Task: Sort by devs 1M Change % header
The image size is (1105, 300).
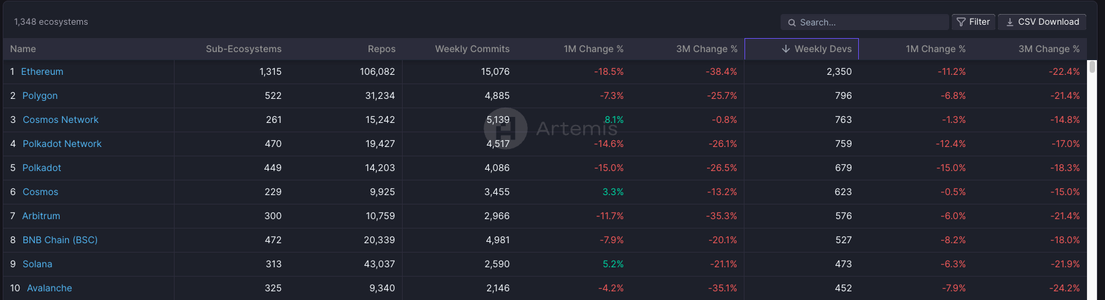Action: point(935,49)
